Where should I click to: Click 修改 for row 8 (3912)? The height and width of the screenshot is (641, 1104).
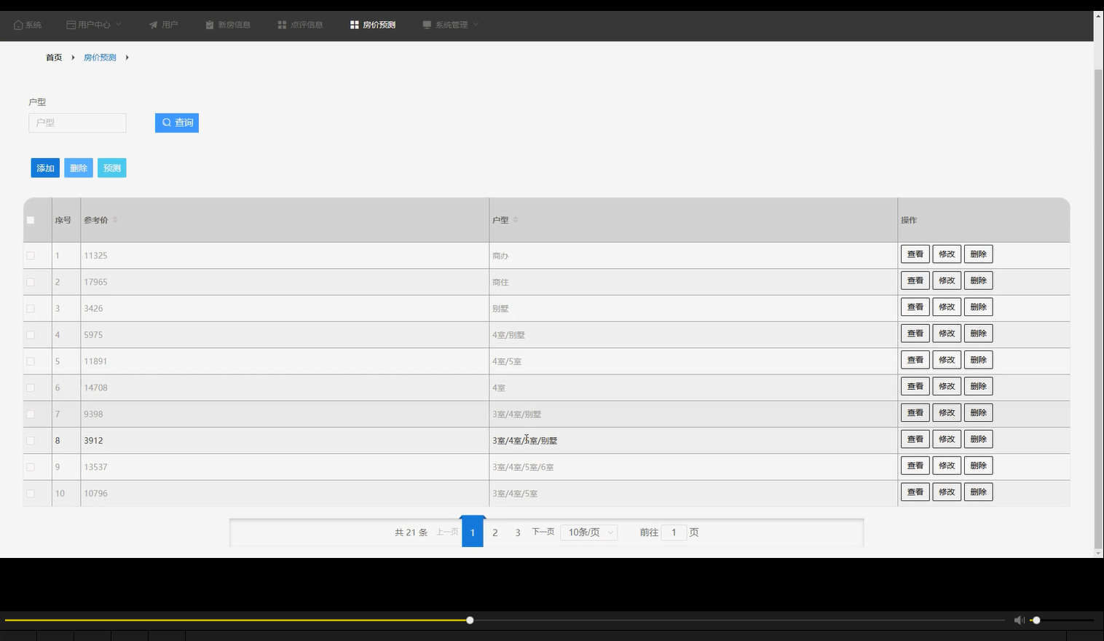(947, 439)
